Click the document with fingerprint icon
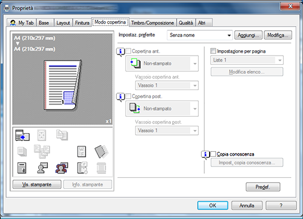 tap(22, 168)
